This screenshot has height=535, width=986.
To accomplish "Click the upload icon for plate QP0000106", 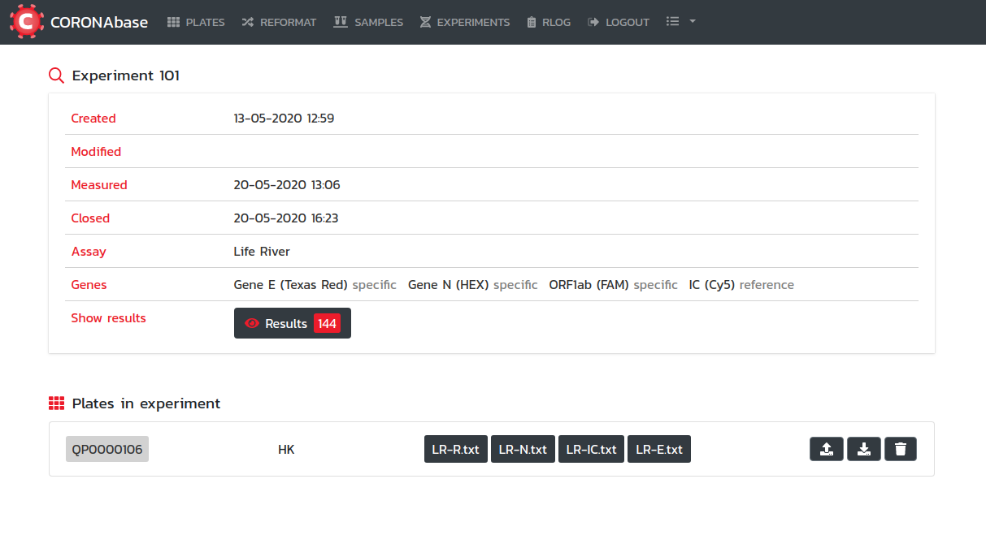I will (x=826, y=449).
